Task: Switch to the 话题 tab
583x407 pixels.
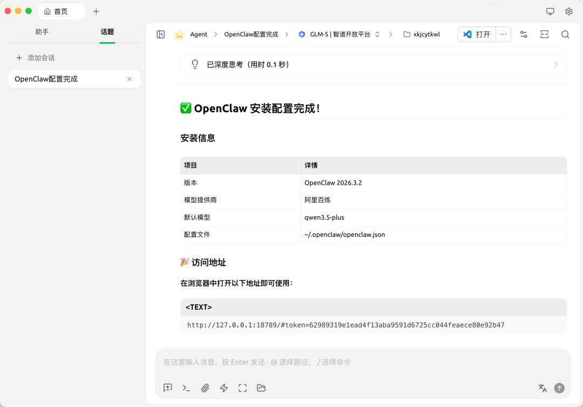Action: tap(107, 32)
